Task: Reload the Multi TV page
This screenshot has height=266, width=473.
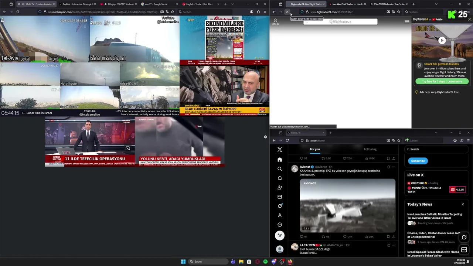Action: (18, 12)
